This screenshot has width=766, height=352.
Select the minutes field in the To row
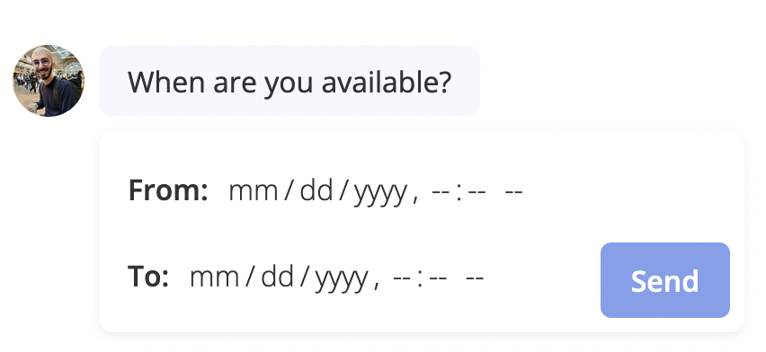[437, 277]
